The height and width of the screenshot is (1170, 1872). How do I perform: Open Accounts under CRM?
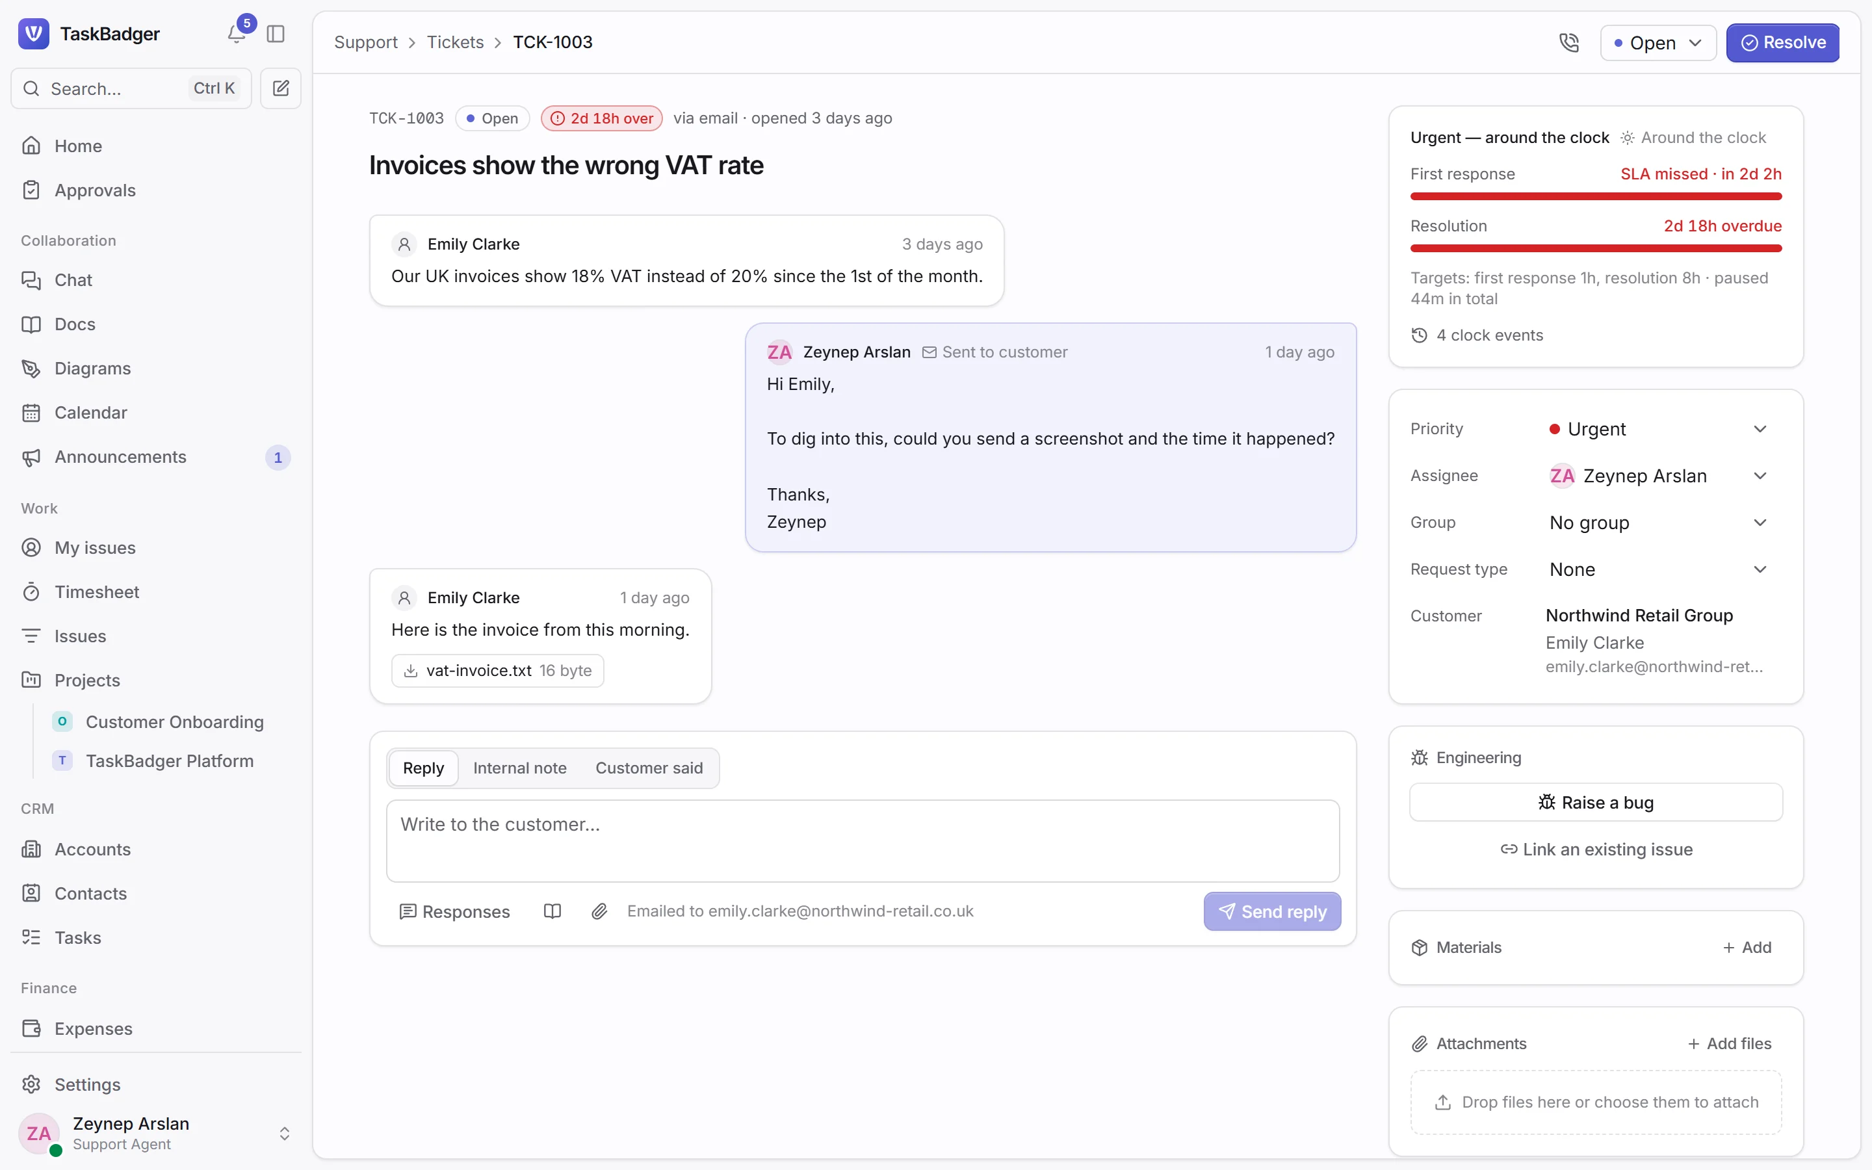point(155,850)
